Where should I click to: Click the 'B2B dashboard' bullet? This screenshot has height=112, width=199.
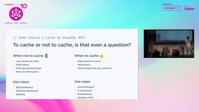click(24, 87)
